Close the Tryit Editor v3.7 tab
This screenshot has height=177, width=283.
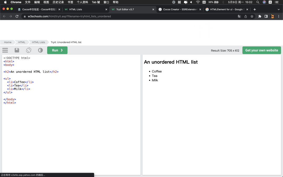(153, 9)
